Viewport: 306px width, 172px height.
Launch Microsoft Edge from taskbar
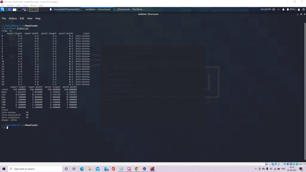82,169
